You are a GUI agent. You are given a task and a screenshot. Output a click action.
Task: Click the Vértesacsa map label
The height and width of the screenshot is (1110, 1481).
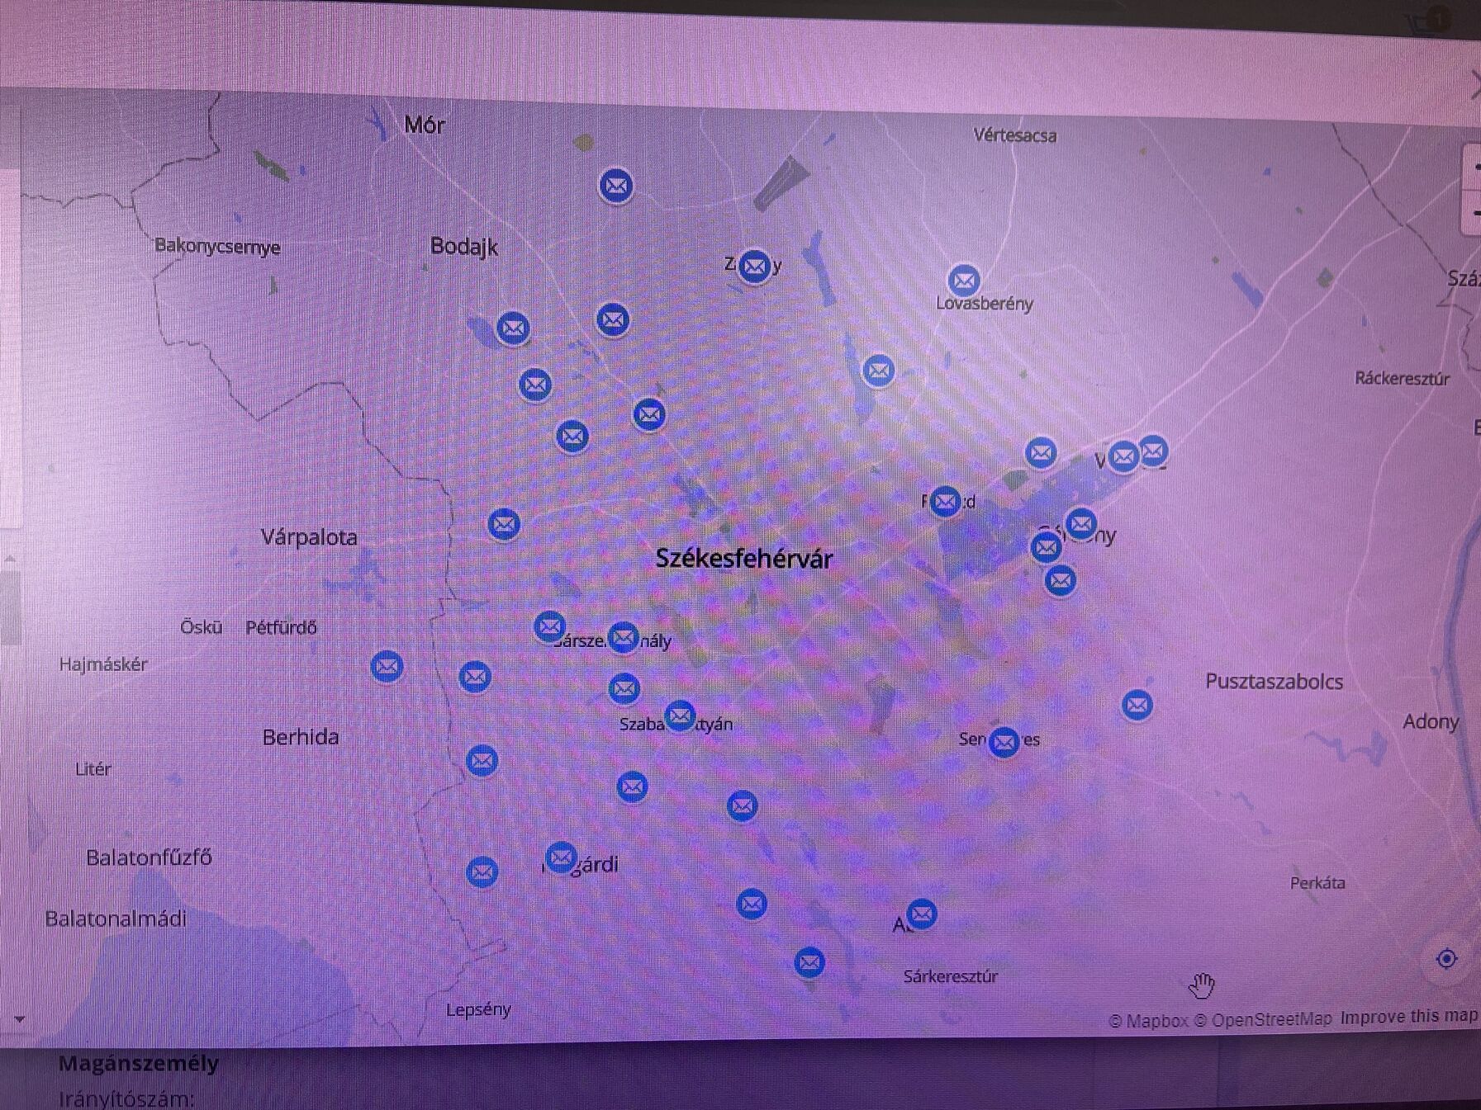pos(1015,135)
